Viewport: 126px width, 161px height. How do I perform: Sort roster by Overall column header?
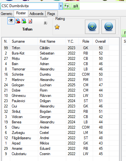coord(100,41)
